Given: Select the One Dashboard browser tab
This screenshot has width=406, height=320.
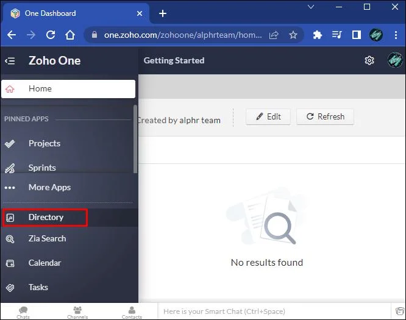Looking at the screenshot, I should [76, 13].
